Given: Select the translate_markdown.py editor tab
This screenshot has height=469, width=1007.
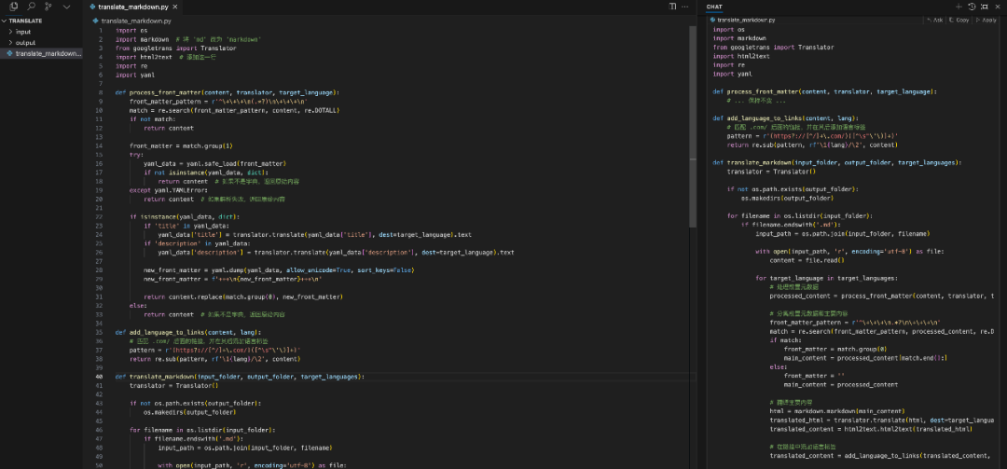Looking at the screenshot, I should click(135, 7).
